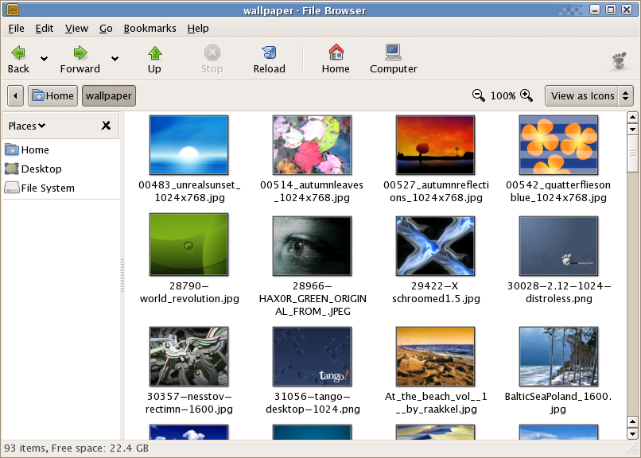Image resolution: width=641 pixels, height=458 pixels.
Task: Open the File menu
Action: pos(17,28)
